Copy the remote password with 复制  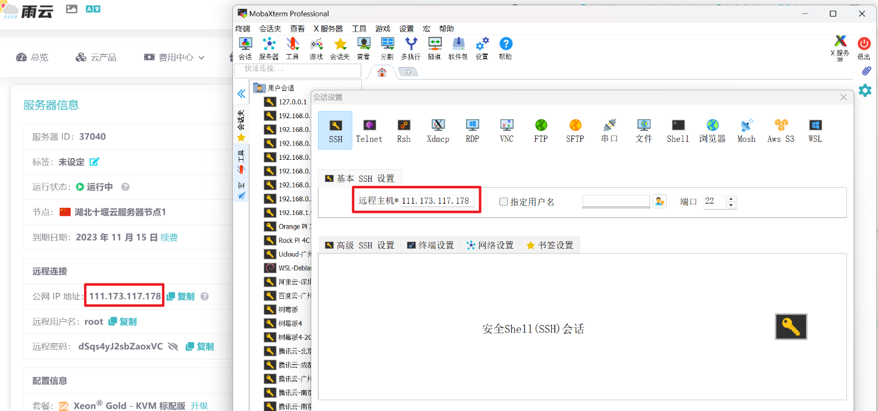pyautogui.click(x=199, y=346)
